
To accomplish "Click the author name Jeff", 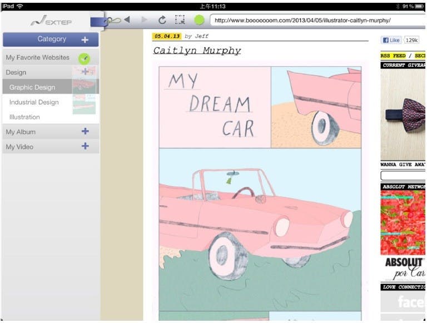I will (201, 36).
